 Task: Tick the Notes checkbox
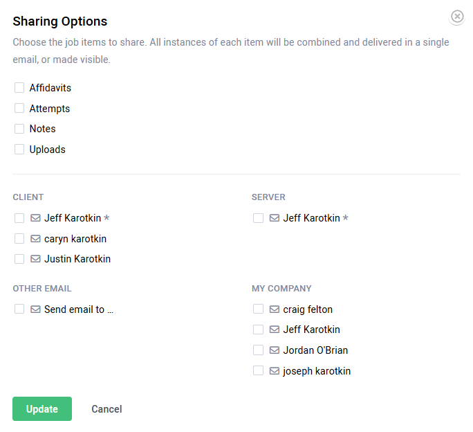(x=19, y=129)
